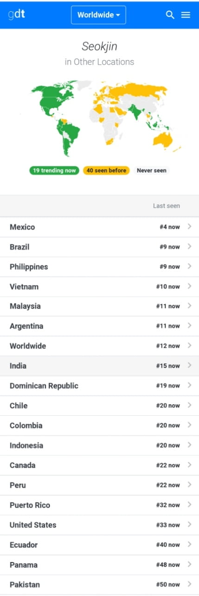
Task: Select the highlighted India row
Action: pyautogui.click(x=99, y=366)
